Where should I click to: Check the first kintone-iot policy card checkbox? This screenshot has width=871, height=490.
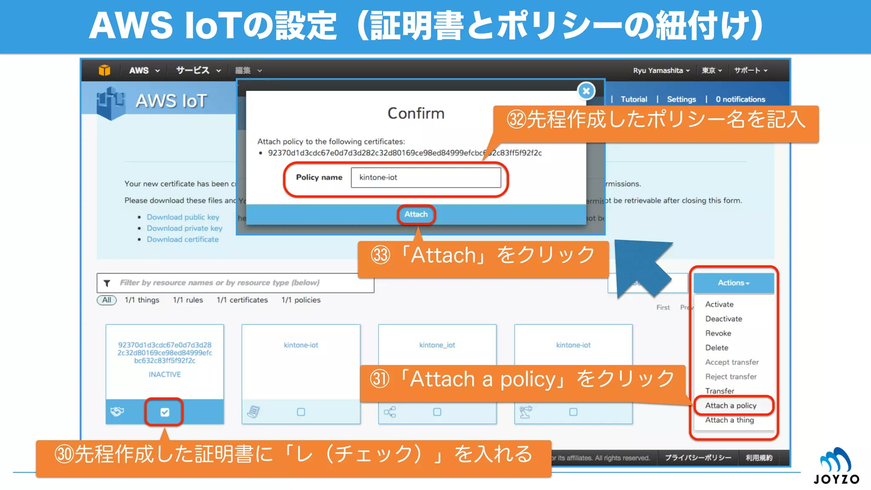pyautogui.click(x=301, y=412)
